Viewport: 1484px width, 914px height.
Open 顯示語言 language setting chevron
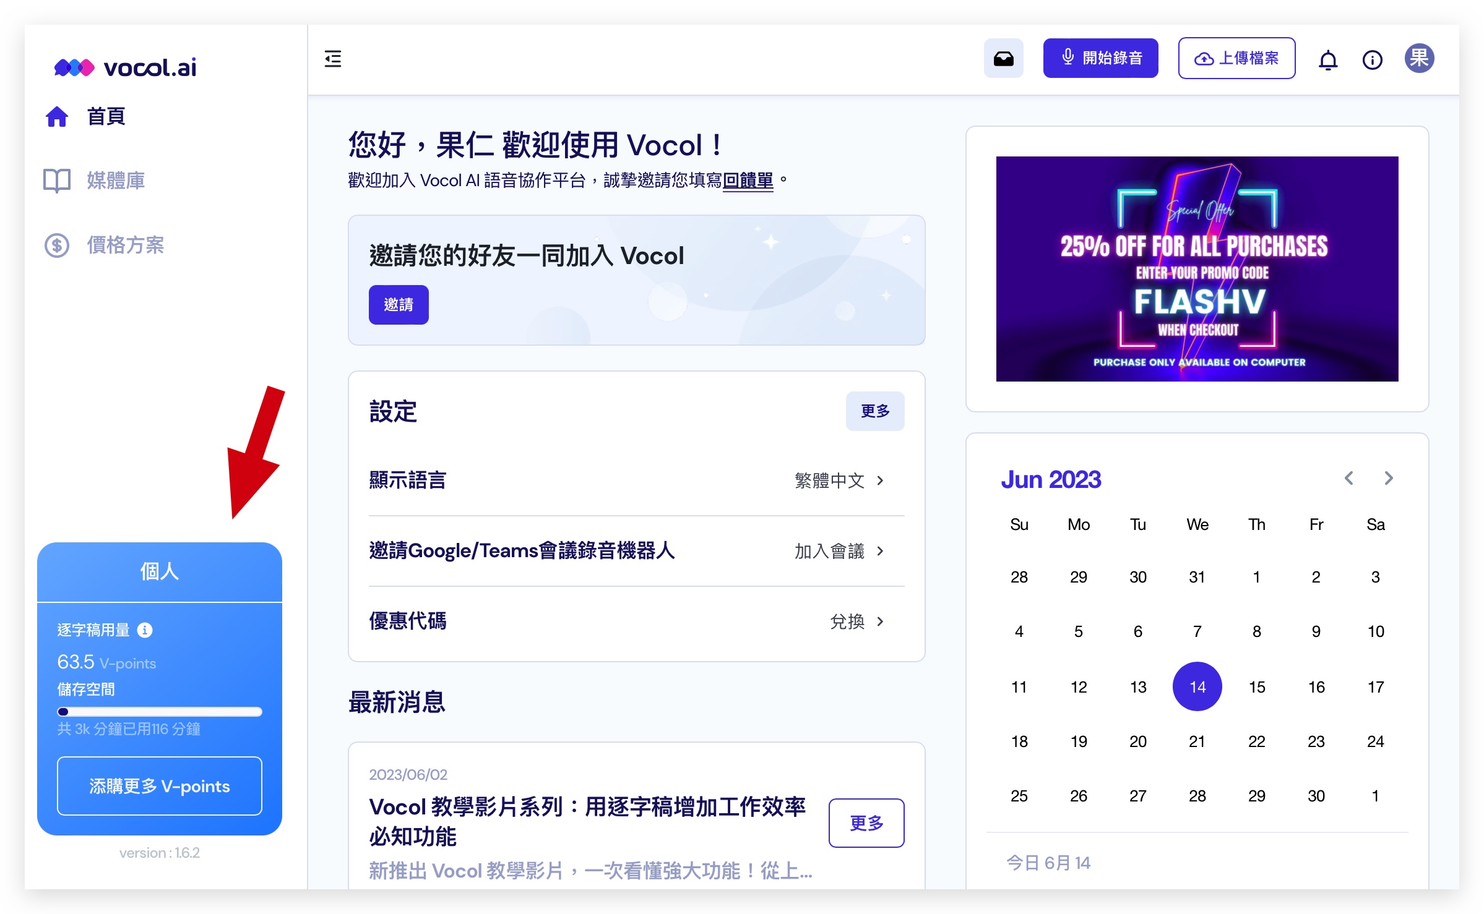click(880, 480)
